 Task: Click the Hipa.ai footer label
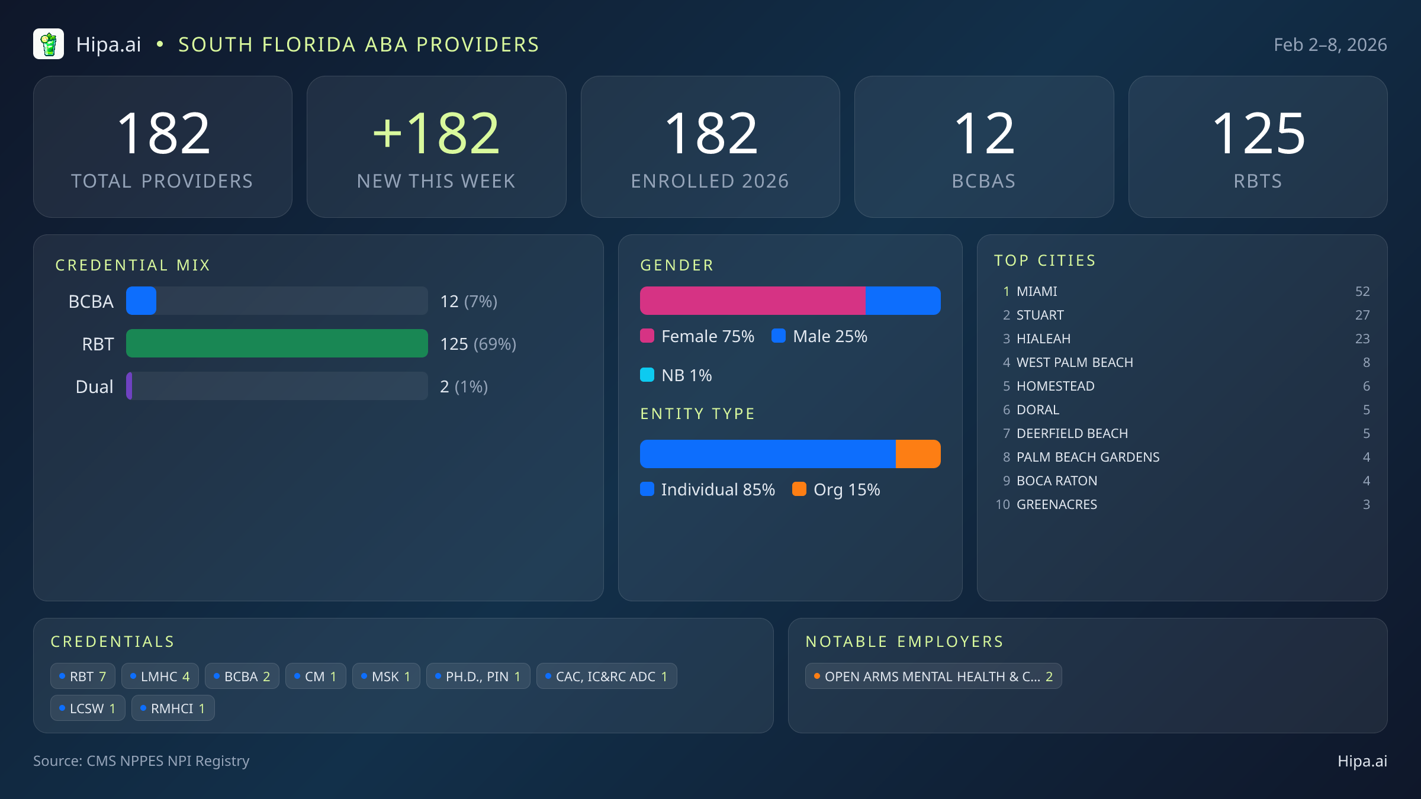[1362, 761]
